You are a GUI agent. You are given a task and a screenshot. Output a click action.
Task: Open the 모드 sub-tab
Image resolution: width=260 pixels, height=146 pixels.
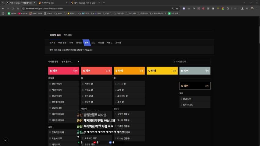point(93,43)
